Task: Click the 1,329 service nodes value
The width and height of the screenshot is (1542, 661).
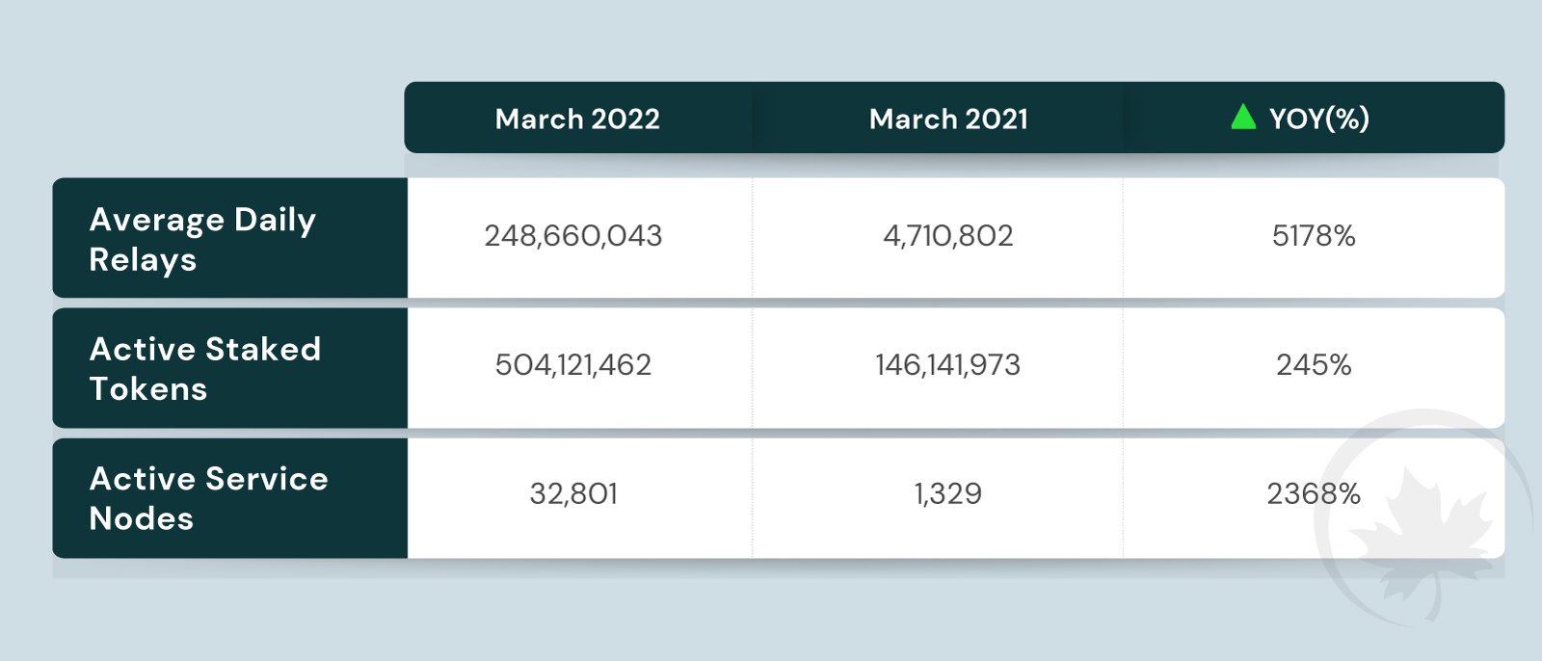Action: point(948,494)
